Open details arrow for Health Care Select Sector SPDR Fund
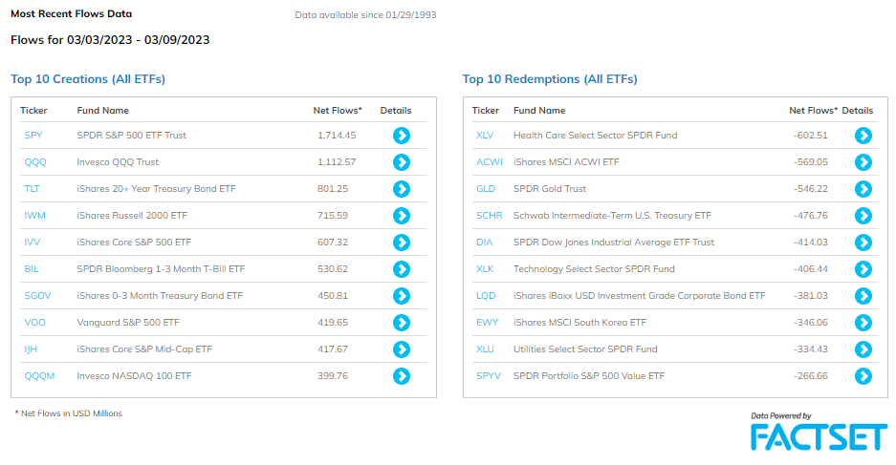Screen dimensions: 896x465 [863, 136]
